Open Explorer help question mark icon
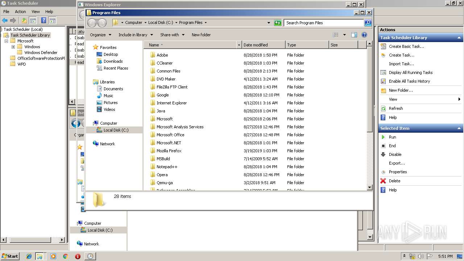The height and width of the screenshot is (261, 464). pyautogui.click(x=364, y=35)
